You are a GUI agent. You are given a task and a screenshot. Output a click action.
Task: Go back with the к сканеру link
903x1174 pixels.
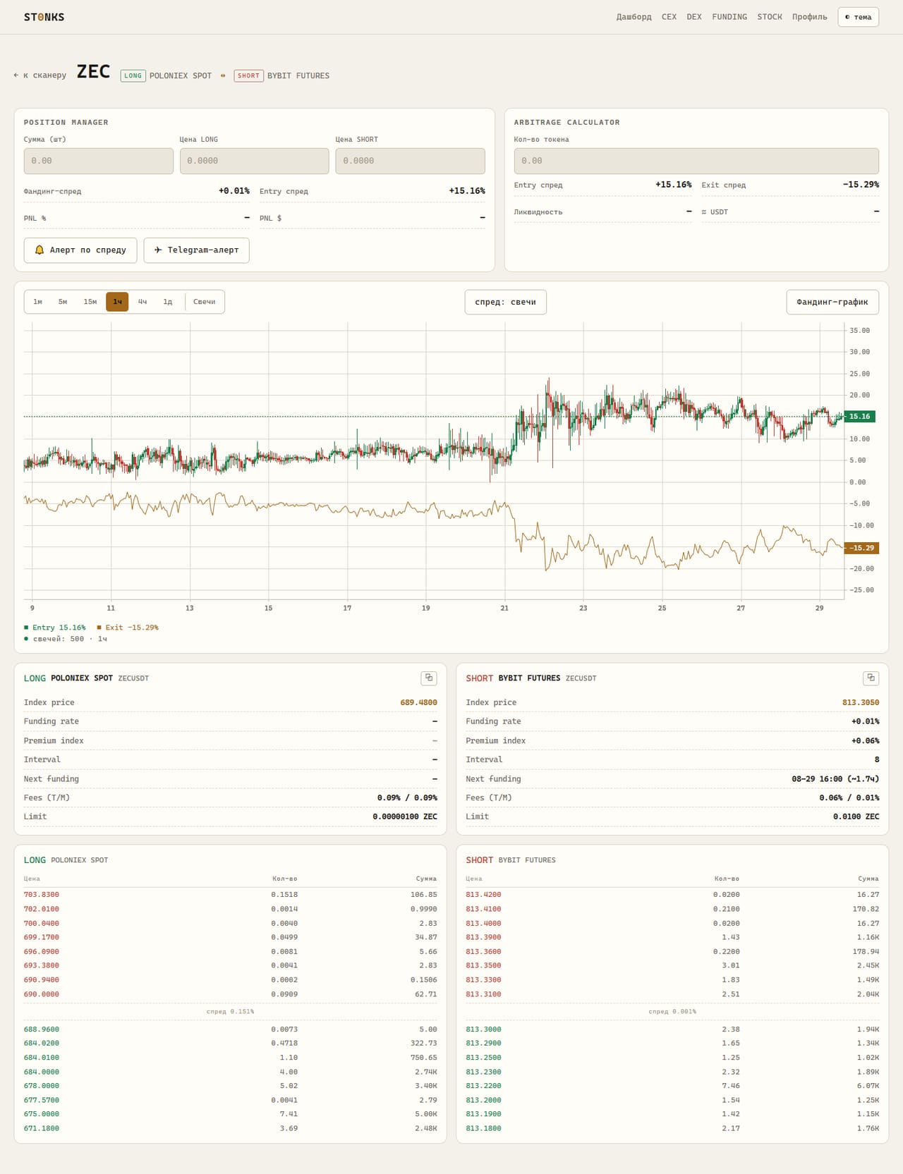tap(40, 75)
